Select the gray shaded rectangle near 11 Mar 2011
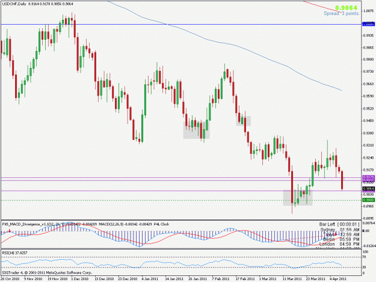Viewport: 376px width, 282px height. [x=298, y=198]
